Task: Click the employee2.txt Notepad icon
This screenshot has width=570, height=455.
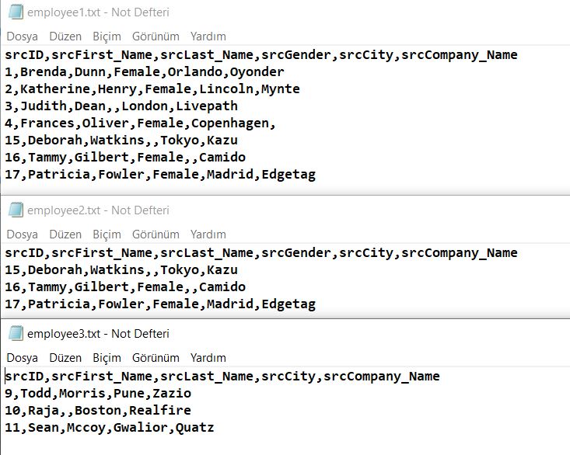Action: [16, 210]
